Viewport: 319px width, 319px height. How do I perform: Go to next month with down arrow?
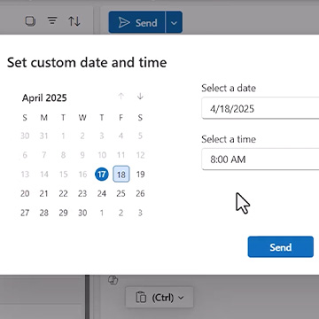click(x=140, y=96)
